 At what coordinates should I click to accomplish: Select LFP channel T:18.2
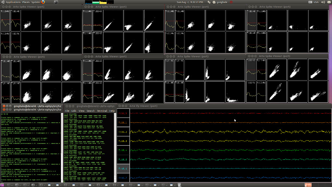pyautogui.click(x=123, y=132)
